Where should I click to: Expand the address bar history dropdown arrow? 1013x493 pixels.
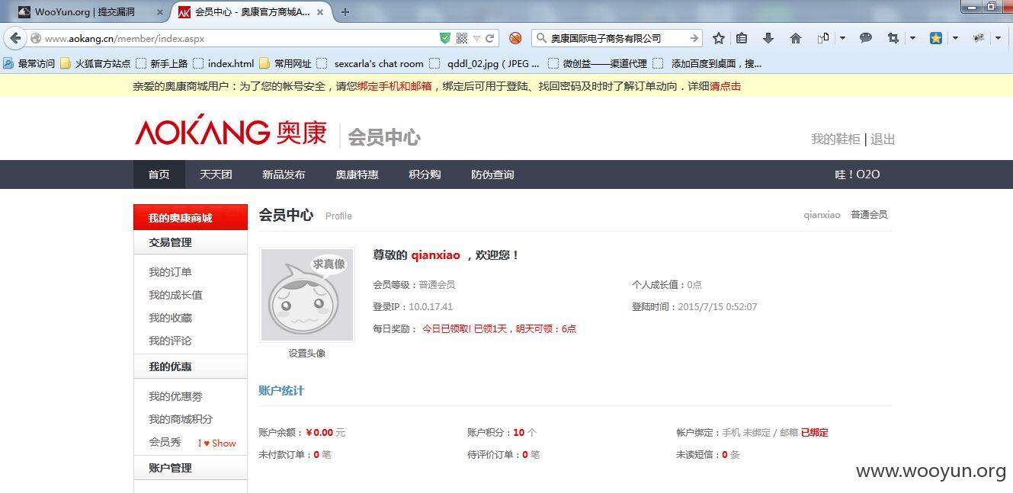pos(476,38)
